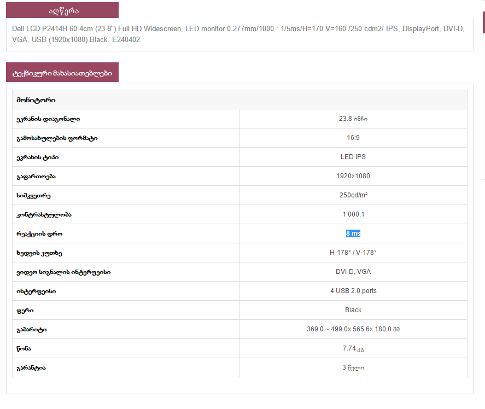Select the 3 წელი warranty value
Viewport: 485px width, 409px height.
pos(353,367)
